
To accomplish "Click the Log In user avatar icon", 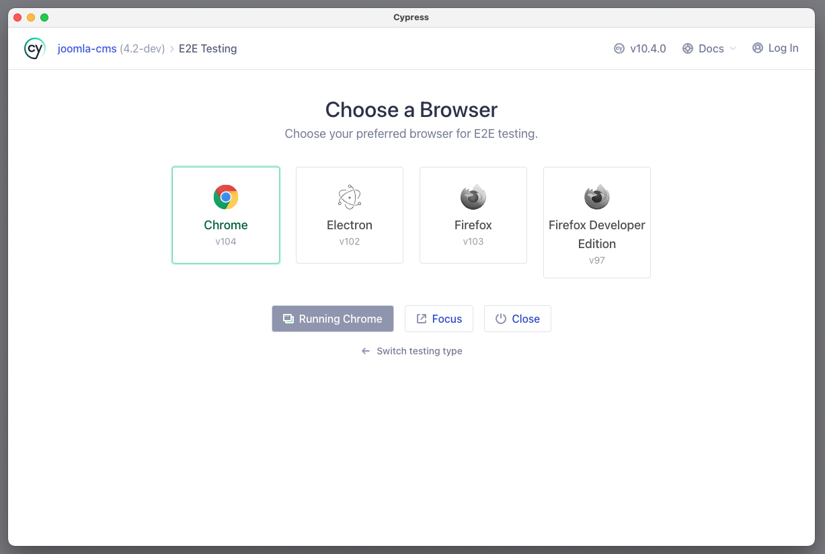I will click(758, 48).
